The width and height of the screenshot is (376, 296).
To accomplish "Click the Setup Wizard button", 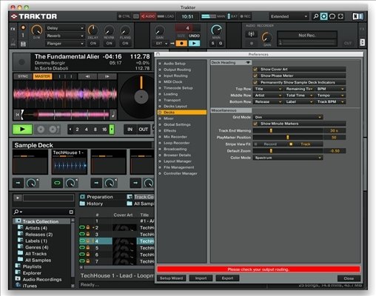I will tap(172, 278).
